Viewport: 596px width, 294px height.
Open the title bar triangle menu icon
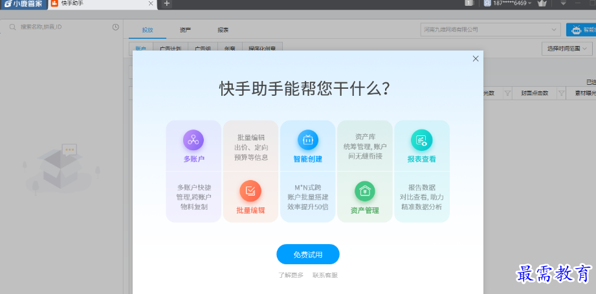[x=563, y=3]
